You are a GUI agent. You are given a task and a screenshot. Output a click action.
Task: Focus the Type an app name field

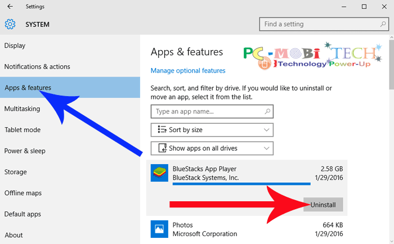point(212,111)
